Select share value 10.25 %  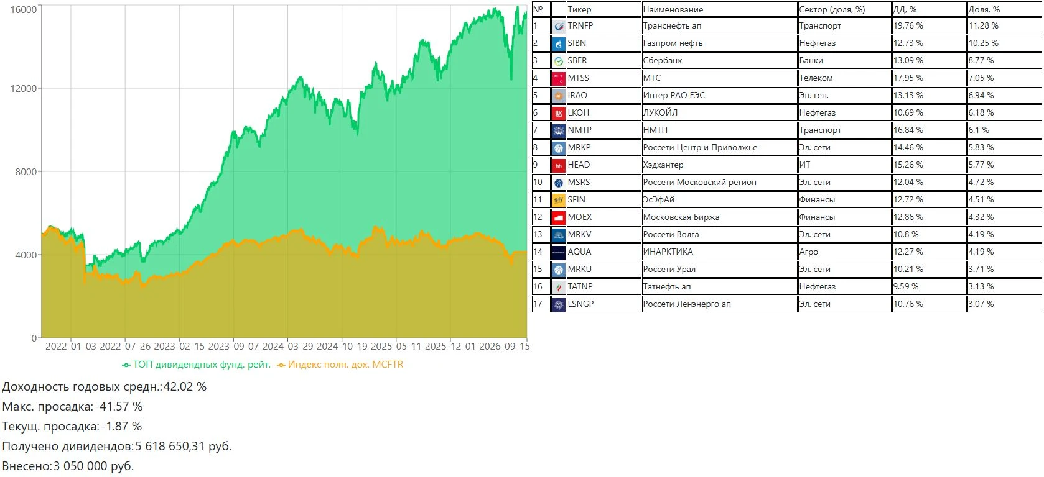coord(984,43)
